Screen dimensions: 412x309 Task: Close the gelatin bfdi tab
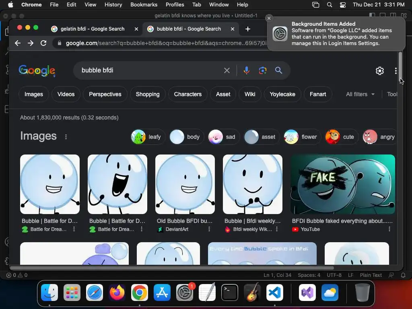136,29
